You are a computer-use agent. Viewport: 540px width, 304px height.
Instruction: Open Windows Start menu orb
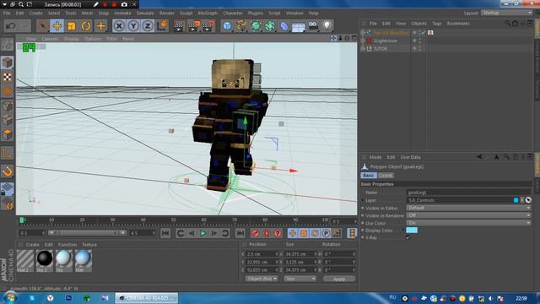click(10, 298)
